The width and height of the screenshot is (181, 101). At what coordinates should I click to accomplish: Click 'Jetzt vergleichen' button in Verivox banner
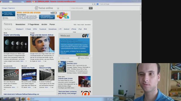click(x=47, y=17)
